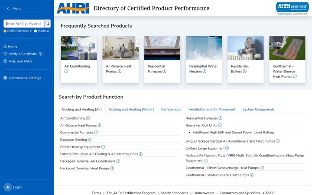
Task: Open Contractors and Specifiers footer link
Action: coord(240,193)
